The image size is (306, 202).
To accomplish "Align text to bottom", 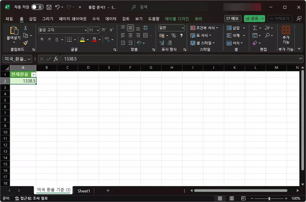I will click(138, 28).
